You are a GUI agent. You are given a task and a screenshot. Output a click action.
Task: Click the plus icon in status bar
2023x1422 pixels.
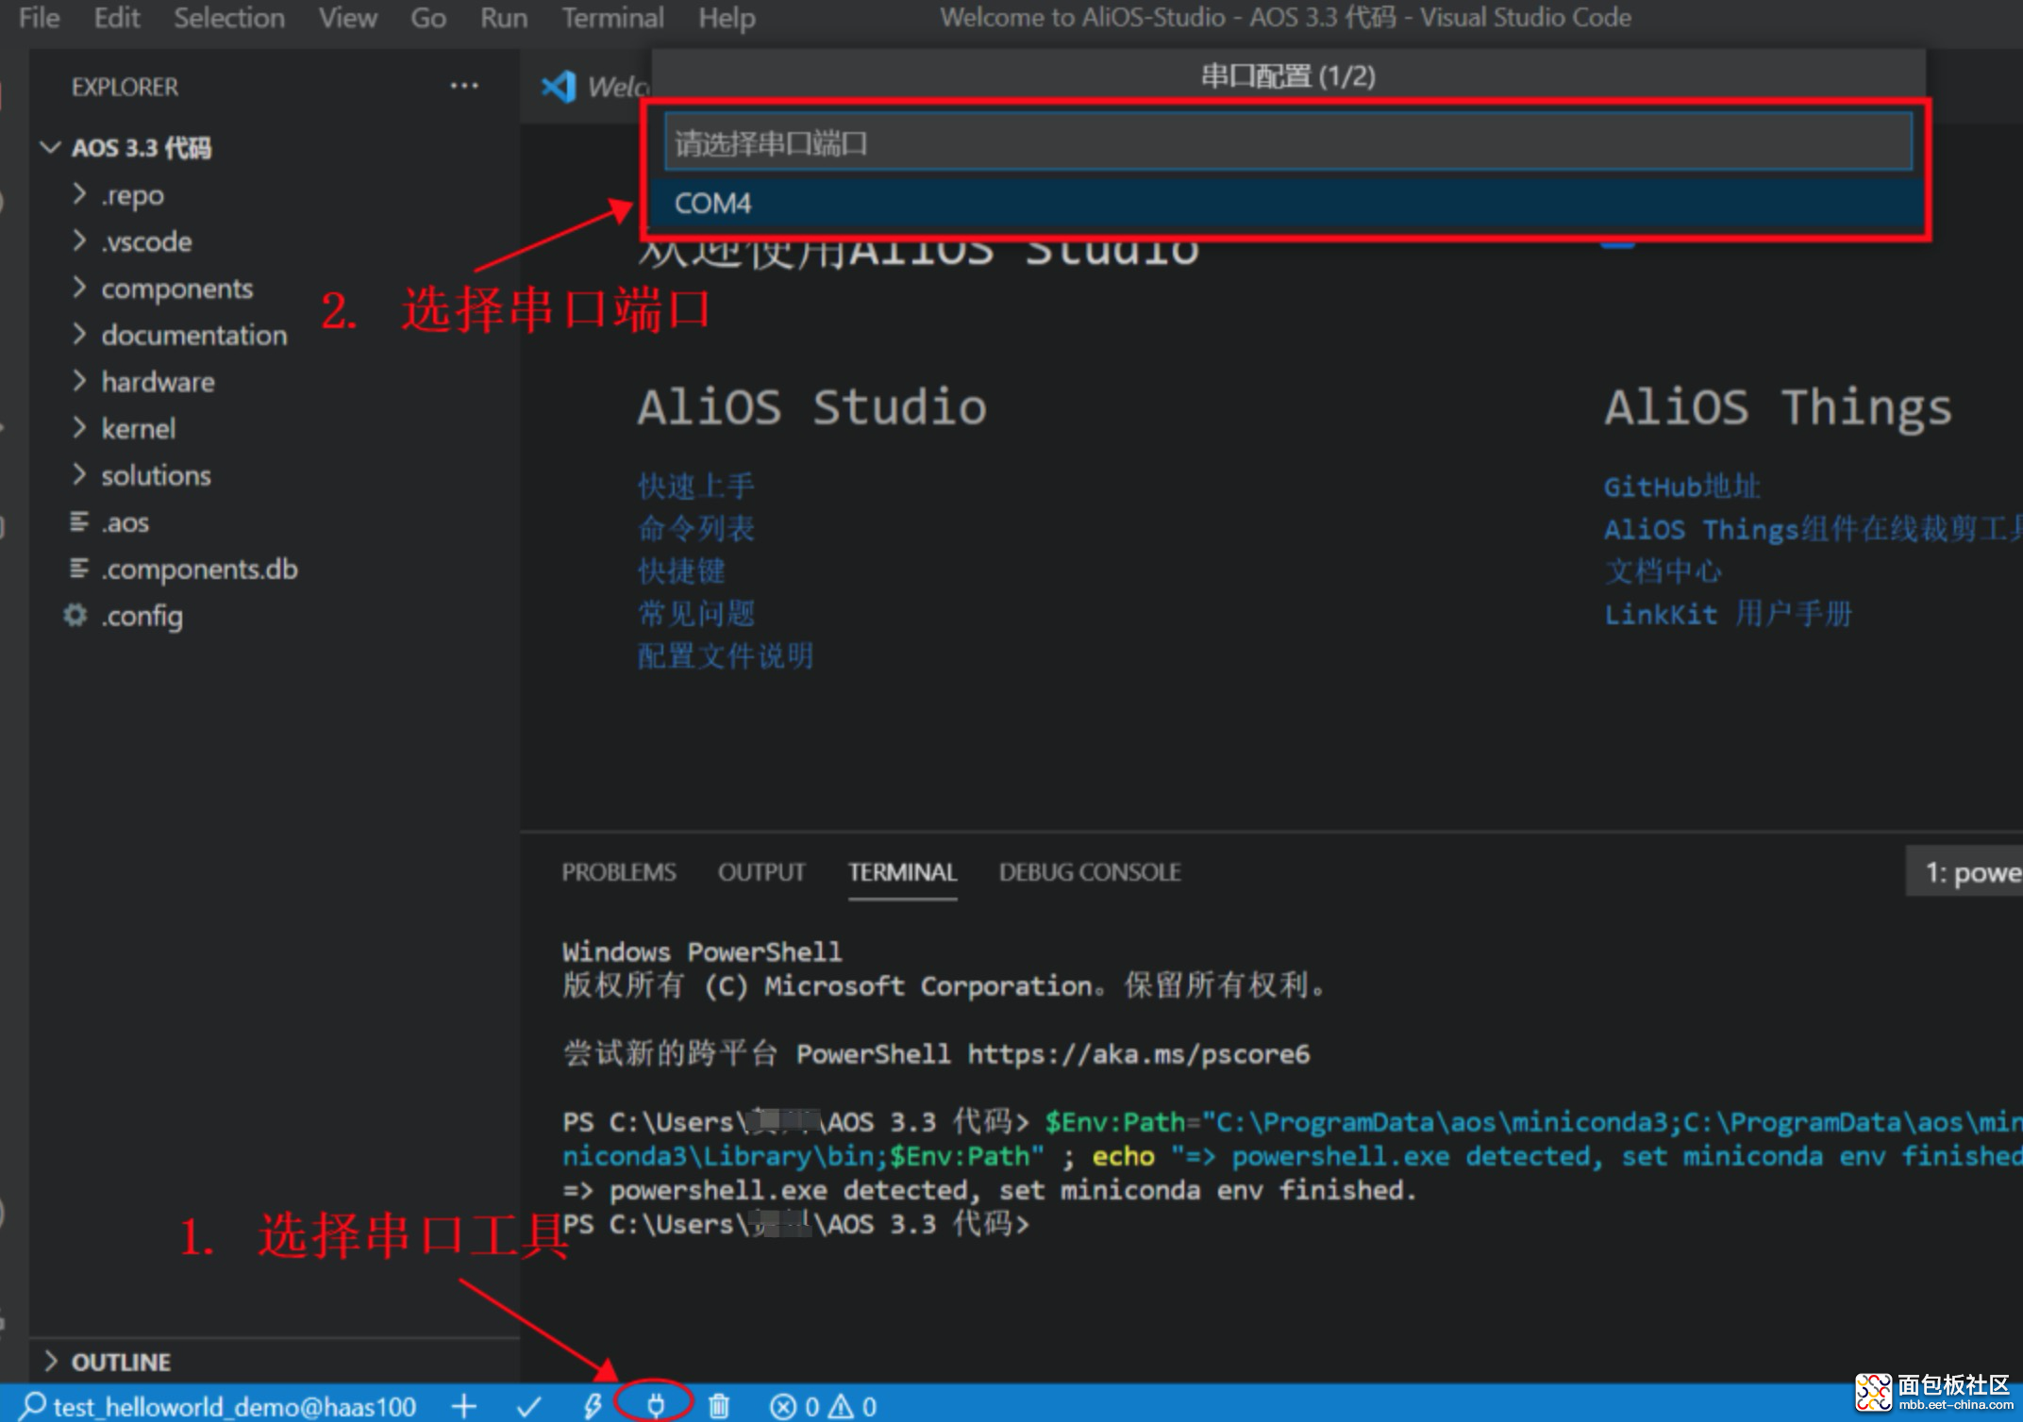[463, 1406]
